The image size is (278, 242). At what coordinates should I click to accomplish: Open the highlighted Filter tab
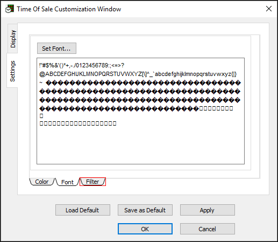click(x=92, y=182)
